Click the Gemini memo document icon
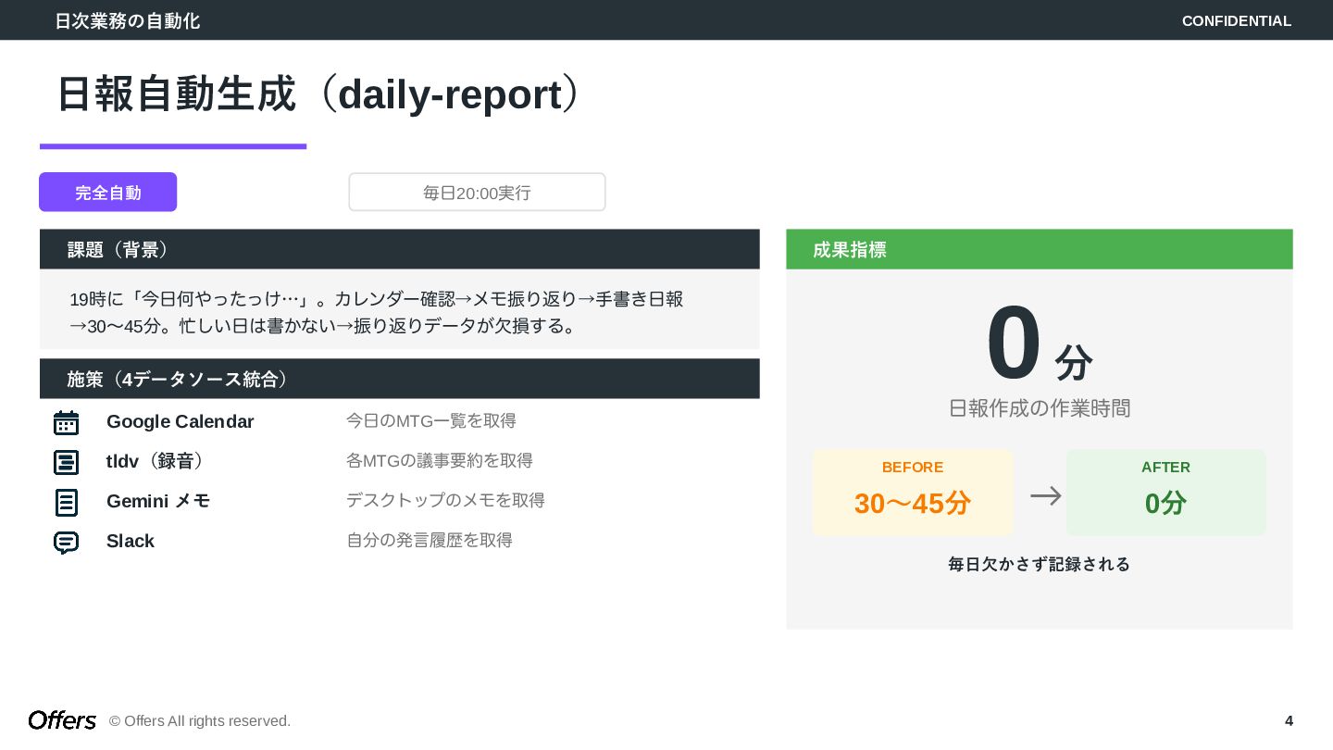Screen dimensions: 1333x750 tap(66, 503)
